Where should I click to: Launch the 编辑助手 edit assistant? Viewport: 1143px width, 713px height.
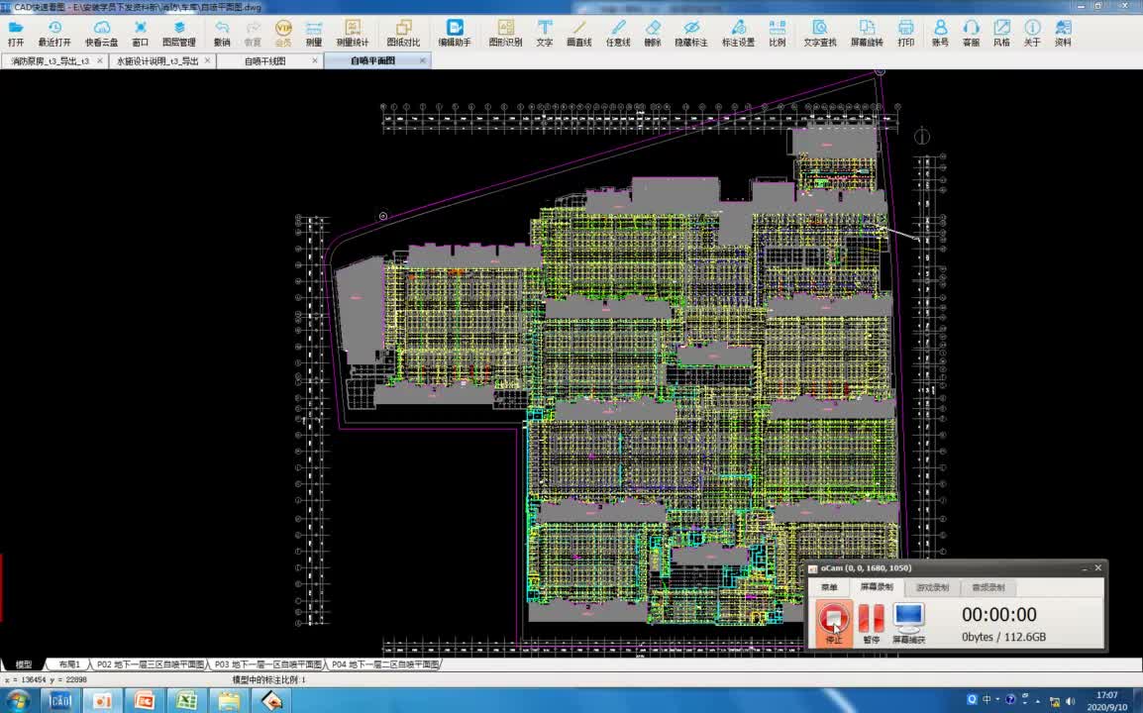tap(455, 34)
